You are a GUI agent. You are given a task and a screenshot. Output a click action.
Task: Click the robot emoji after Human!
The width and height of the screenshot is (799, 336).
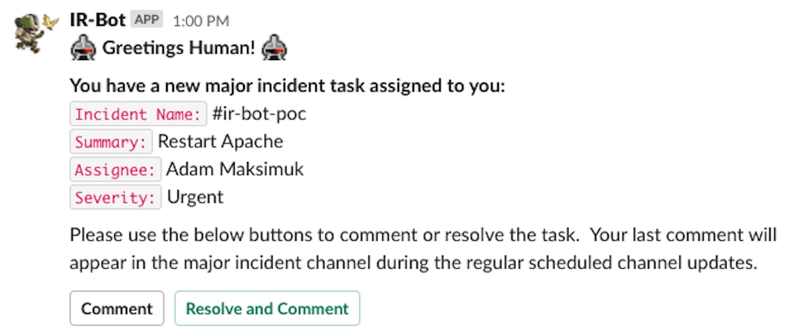tap(274, 48)
